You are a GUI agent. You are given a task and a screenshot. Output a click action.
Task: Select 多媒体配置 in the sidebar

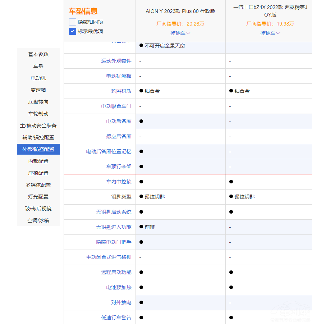[x=38, y=185]
